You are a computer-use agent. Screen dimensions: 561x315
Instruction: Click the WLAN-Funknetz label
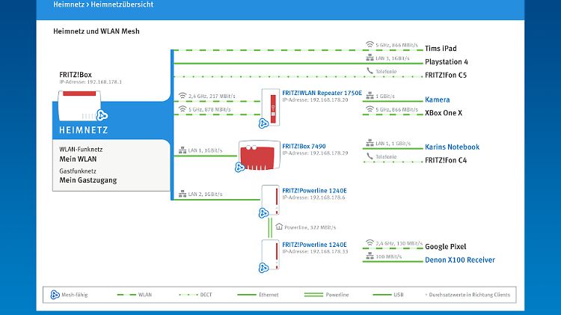pyautogui.click(x=81, y=150)
